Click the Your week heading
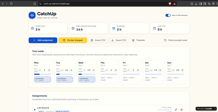Viewport: 218px width, 112px height. pyautogui.click(x=38, y=51)
